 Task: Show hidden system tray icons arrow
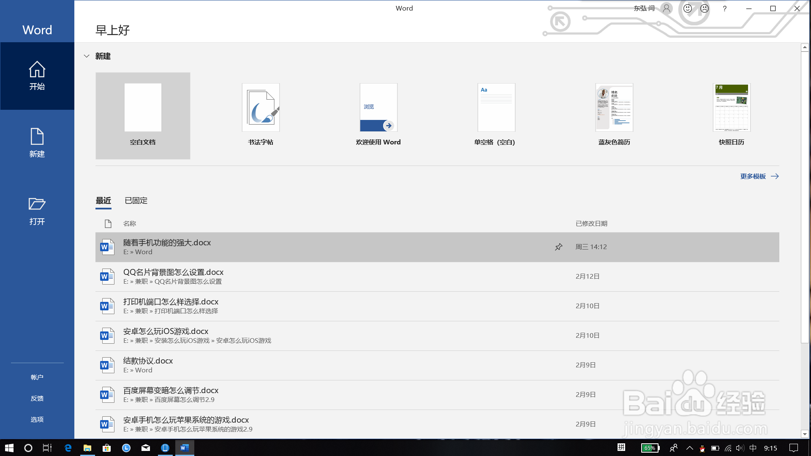pyautogui.click(x=689, y=448)
